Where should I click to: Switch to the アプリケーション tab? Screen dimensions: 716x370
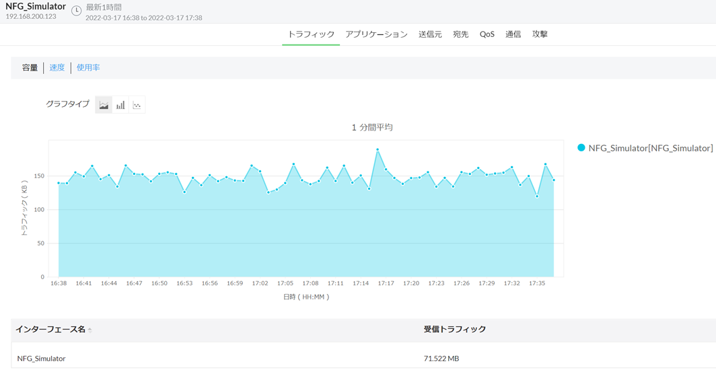tap(376, 34)
